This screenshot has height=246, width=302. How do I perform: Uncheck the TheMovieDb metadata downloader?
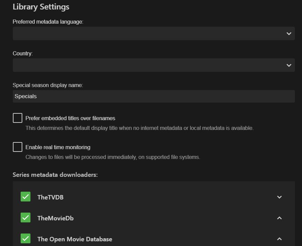[x=25, y=218]
